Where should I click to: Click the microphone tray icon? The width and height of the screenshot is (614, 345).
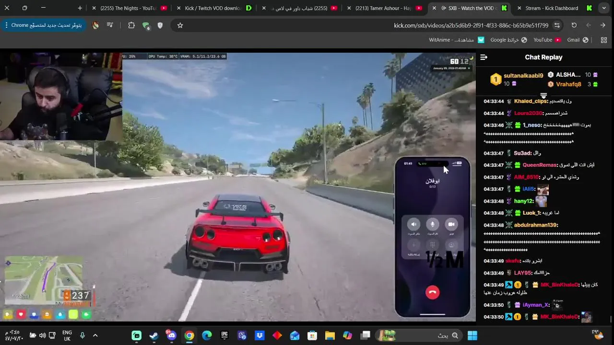[82, 335]
